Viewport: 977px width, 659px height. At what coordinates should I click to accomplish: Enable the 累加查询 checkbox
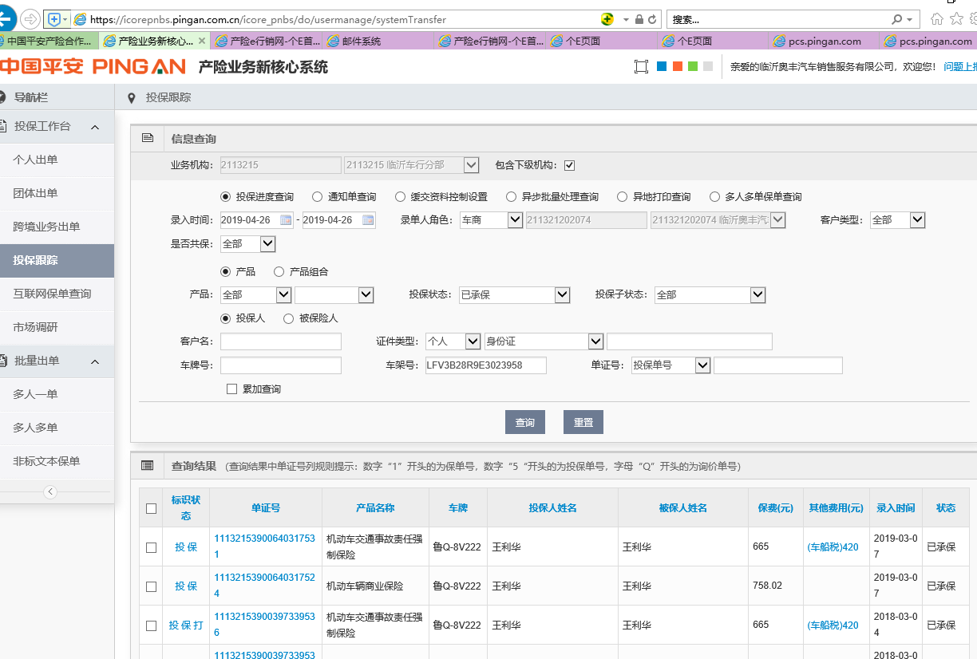pos(232,389)
